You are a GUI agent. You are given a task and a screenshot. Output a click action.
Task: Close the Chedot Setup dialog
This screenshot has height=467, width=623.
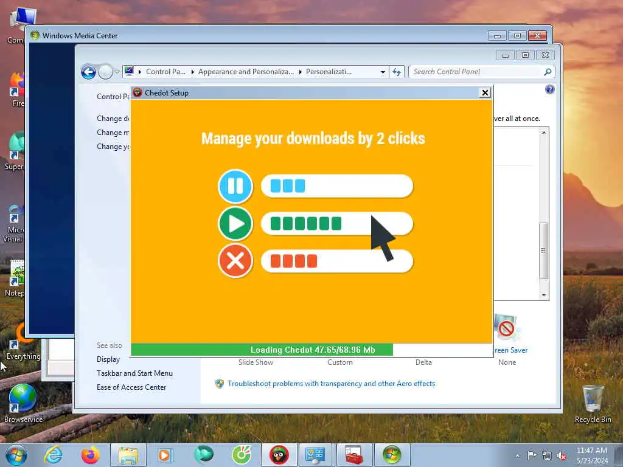click(x=485, y=92)
